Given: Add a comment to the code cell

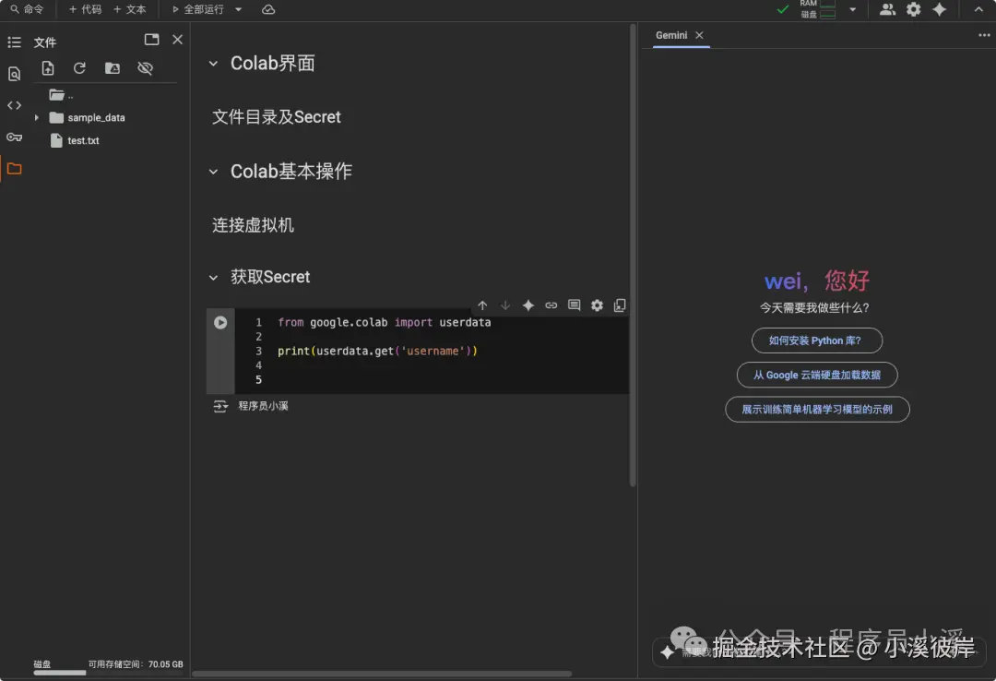Looking at the screenshot, I should pyautogui.click(x=574, y=305).
